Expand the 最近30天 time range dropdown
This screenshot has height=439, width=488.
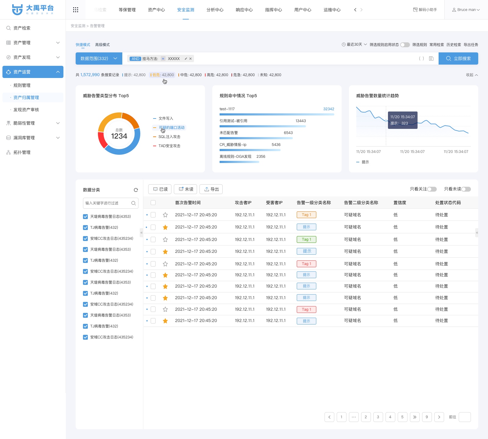pos(354,44)
